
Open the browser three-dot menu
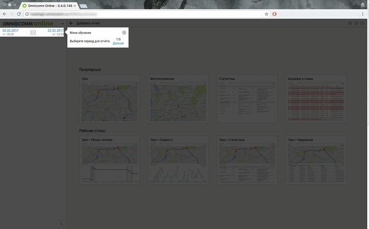click(x=362, y=14)
